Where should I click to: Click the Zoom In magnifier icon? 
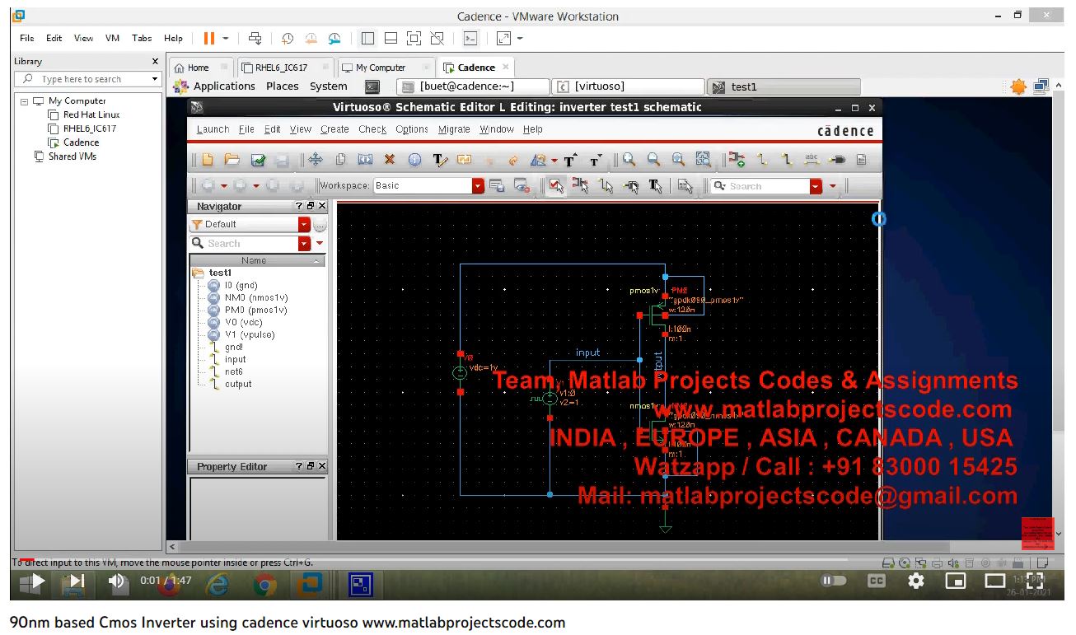[x=629, y=161]
